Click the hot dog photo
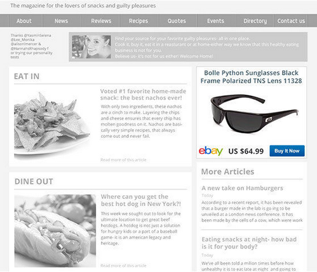This screenshot has height=272, width=317. point(55,231)
